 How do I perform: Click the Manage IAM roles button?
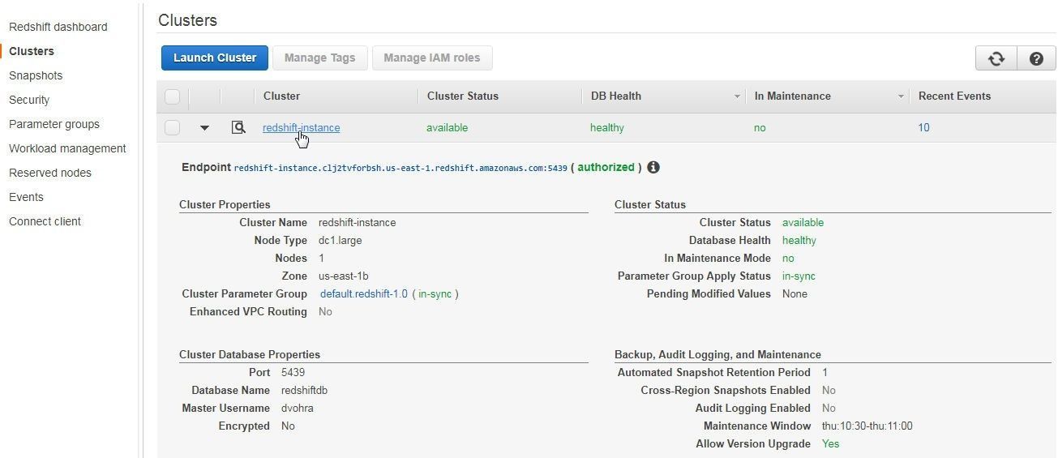pos(431,58)
